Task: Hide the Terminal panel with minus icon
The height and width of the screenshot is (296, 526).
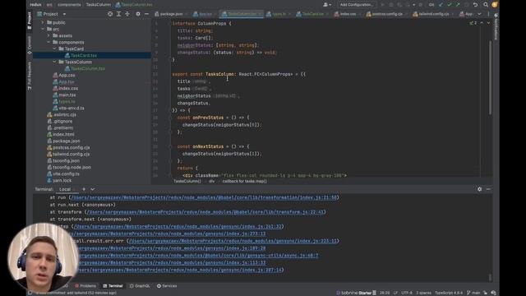Action: pos(488,189)
